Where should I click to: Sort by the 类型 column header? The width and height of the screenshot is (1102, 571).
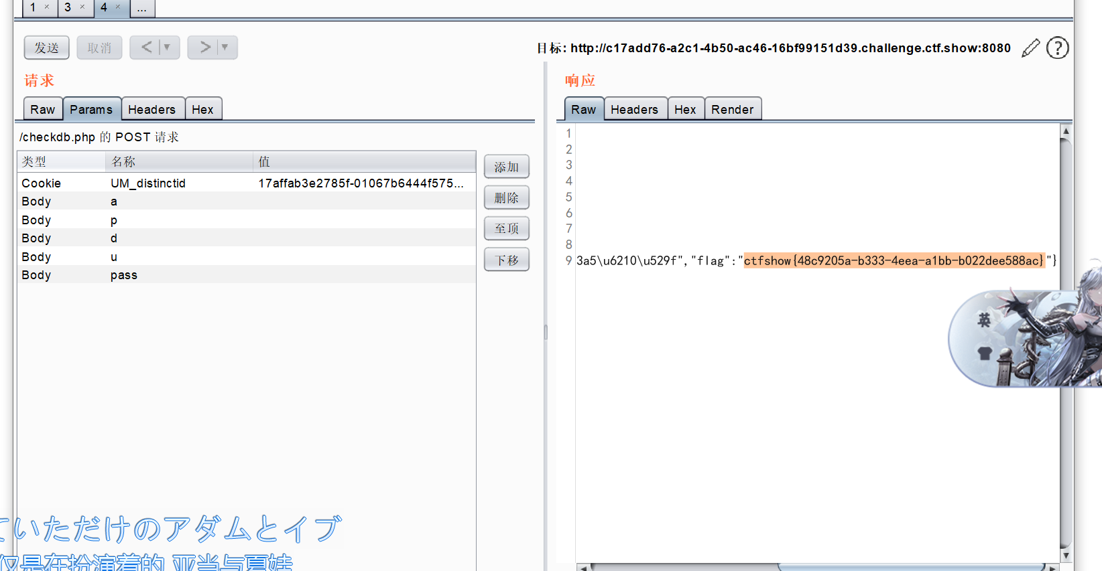[x=61, y=161]
